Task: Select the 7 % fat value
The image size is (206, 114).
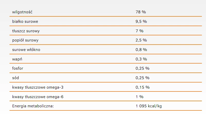Action: tap(139, 31)
